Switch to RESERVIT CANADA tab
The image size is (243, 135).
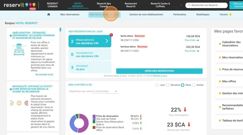click(52, 5)
